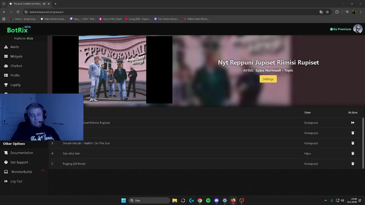Go back in the browser
The height and width of the screenshot is (205, 365).
coord(4,12)
